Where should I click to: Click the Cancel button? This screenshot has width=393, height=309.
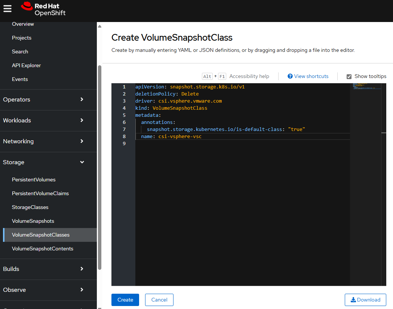(159, 300)
